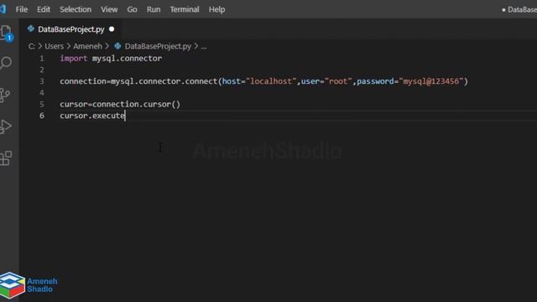Image resolution: width=537 pixels, height=302 pixels.
Task: Open the Terminal menu
Action: 185,9
